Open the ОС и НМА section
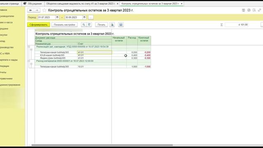This screenshot has height=148, width=263. click(5, 53)
